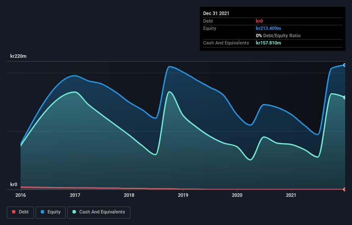Click the 2021 x-axis label
This screenshot has height=225, width=352.
coord(291,195)
